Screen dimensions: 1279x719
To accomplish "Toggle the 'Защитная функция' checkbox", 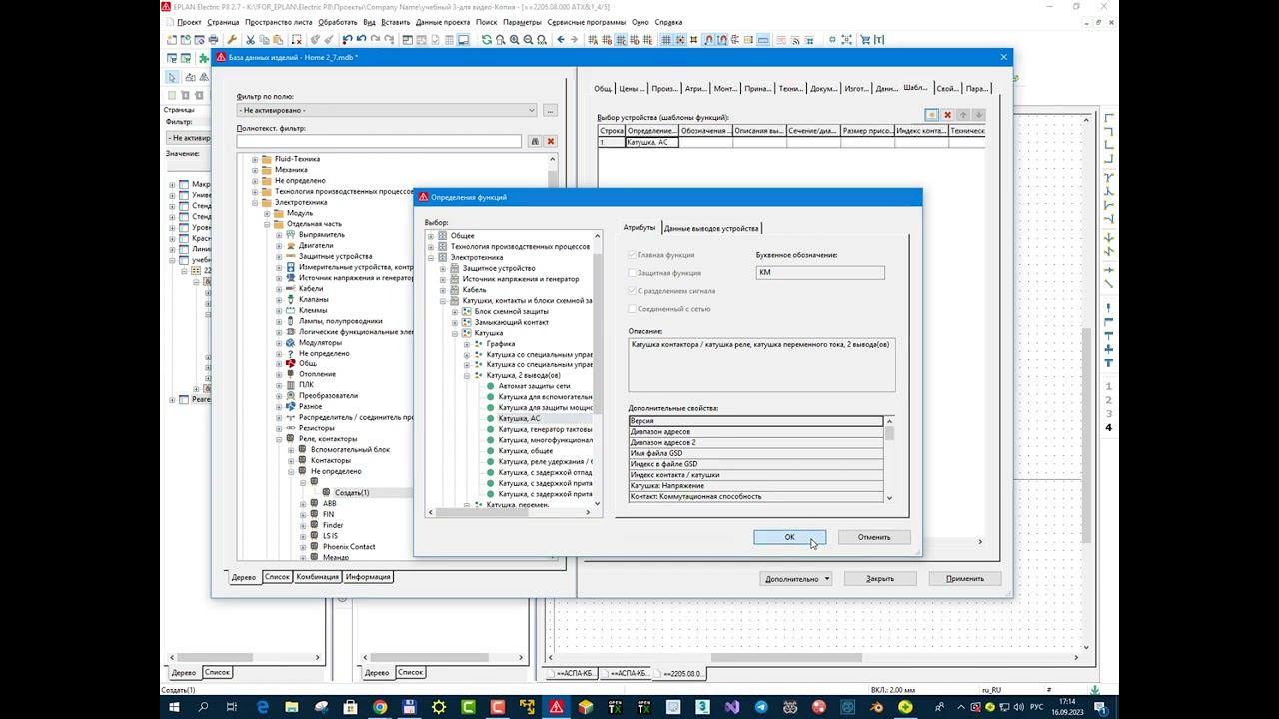I will [632, 273].
